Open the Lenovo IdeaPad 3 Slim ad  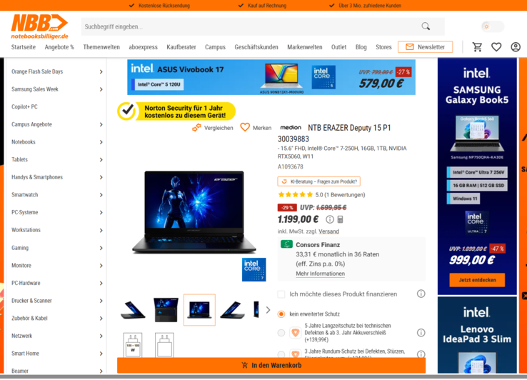tap(477, 335)
